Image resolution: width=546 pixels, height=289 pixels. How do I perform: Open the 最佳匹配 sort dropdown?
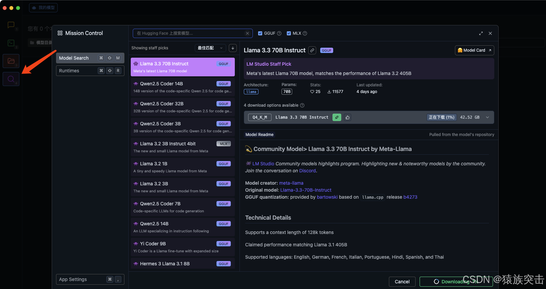click(210, 48)
